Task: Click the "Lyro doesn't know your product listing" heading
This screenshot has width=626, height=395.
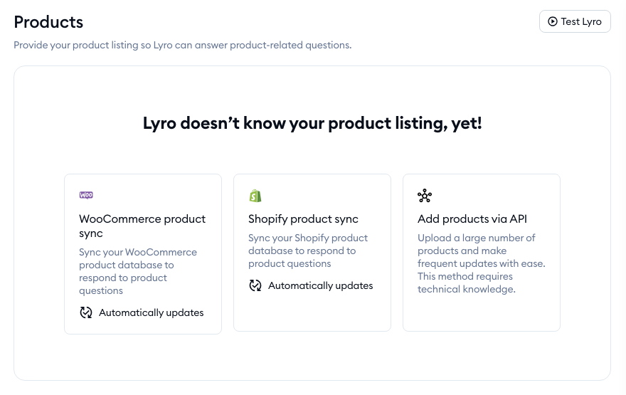Action: point(312,123)
